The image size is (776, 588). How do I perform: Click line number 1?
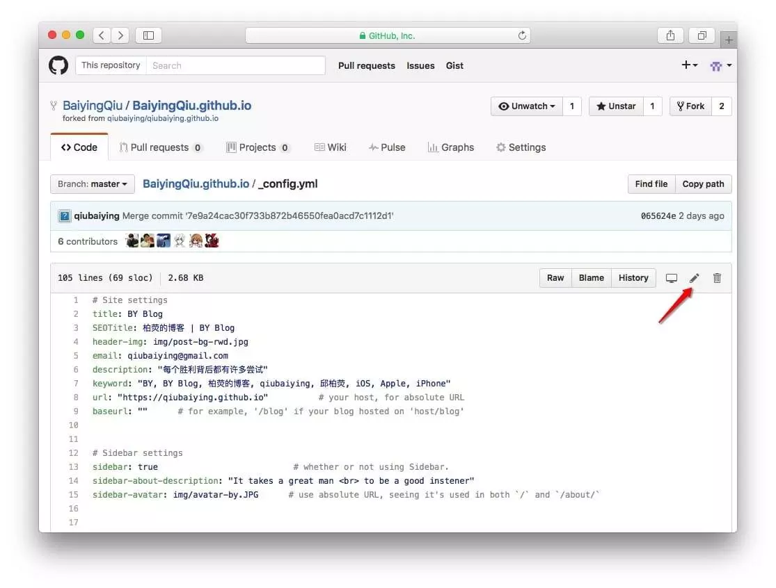(76, 300)
